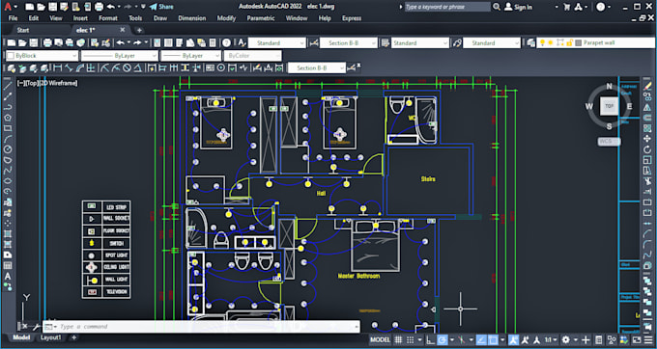Select the Multiline Text tool

point(8,277)
